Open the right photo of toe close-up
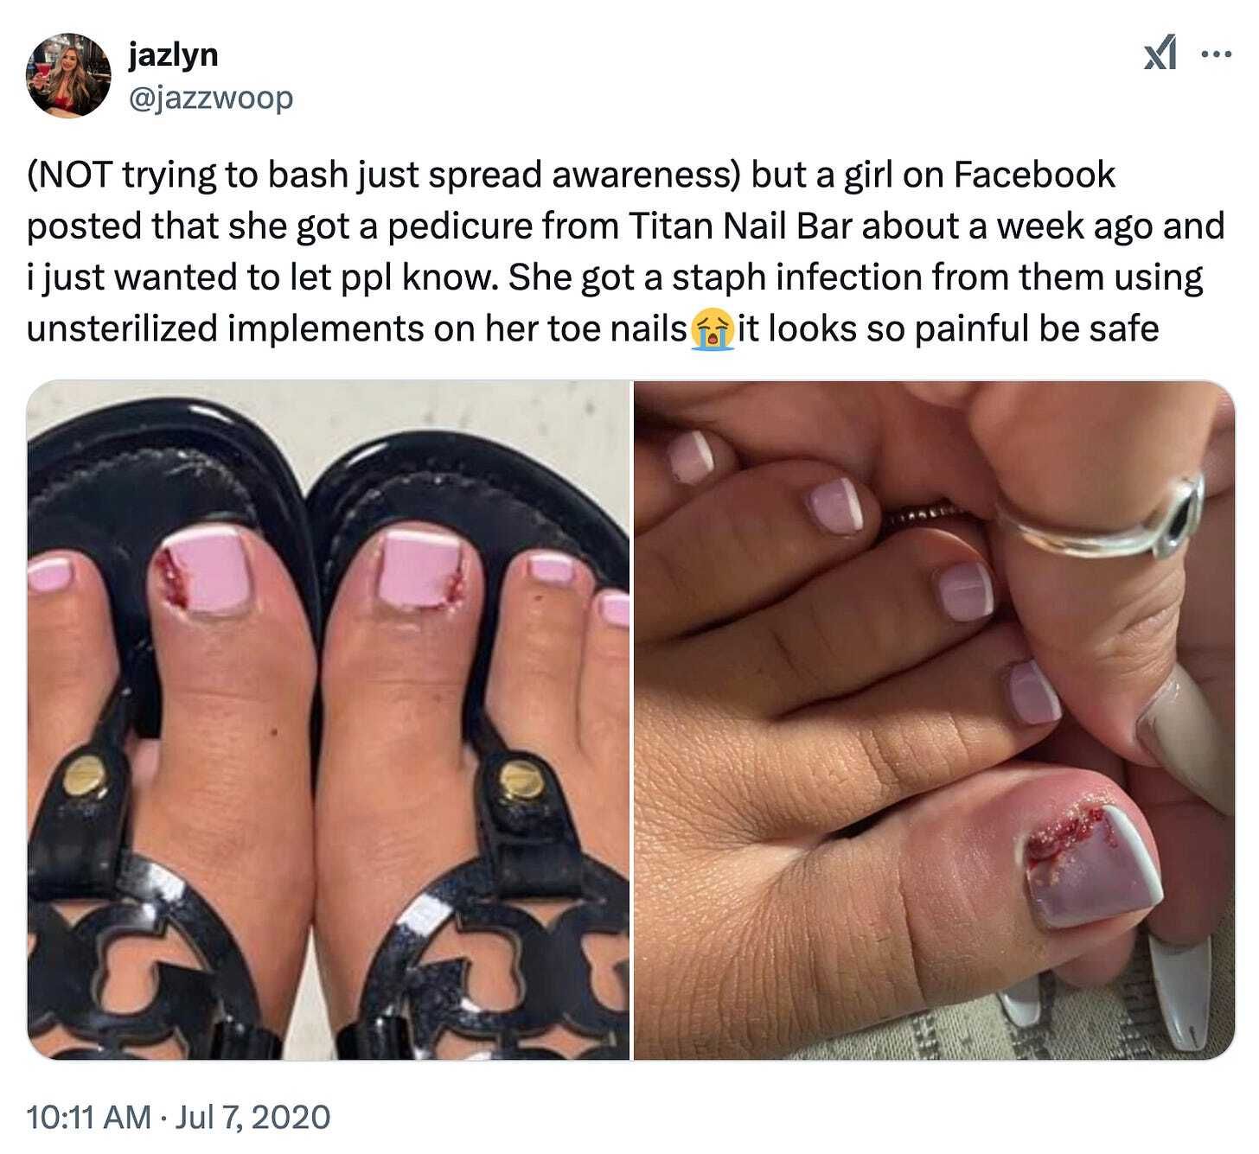 tap(934, 720)
